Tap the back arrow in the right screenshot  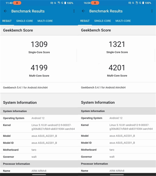(83, 11)
